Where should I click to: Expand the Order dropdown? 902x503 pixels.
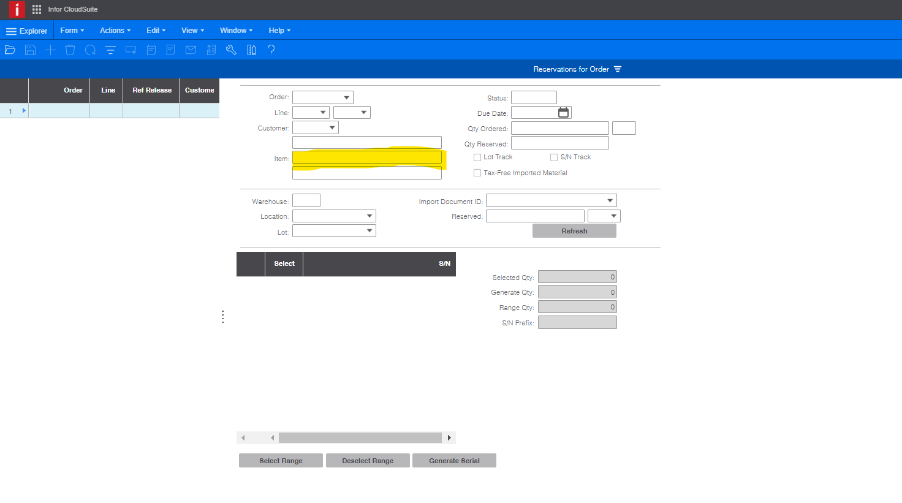click(x=346, y=97)
